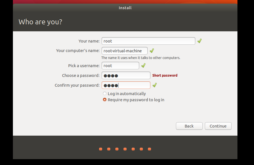Click the "Choose a password" field
The width and height of the screenshot is (254, 165).
pyautogui.click(x=126, y=75)
